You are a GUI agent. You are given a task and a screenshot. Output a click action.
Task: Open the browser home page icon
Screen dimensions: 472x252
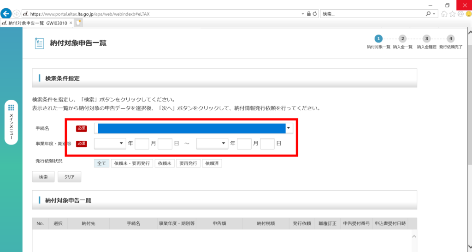point(444,14)
